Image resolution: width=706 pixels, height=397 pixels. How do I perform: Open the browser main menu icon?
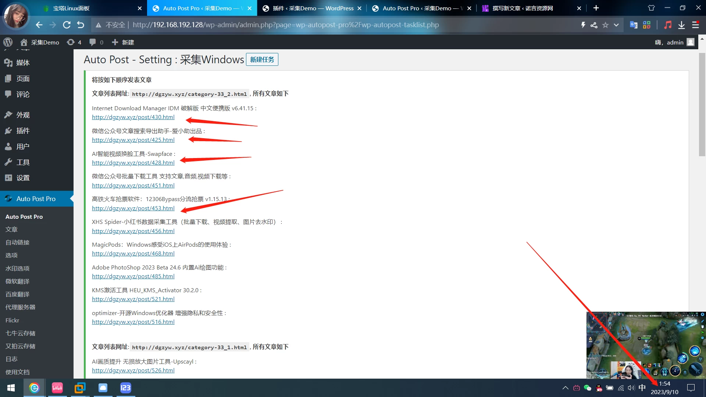(x=695, y=25)
